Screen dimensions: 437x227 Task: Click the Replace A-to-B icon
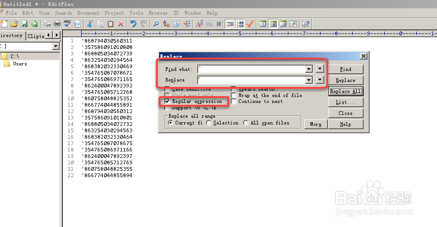point(166,24)
